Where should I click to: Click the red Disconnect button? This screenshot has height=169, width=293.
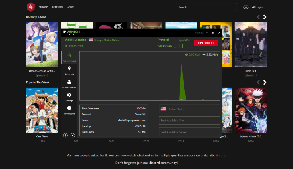pos(206,43)
